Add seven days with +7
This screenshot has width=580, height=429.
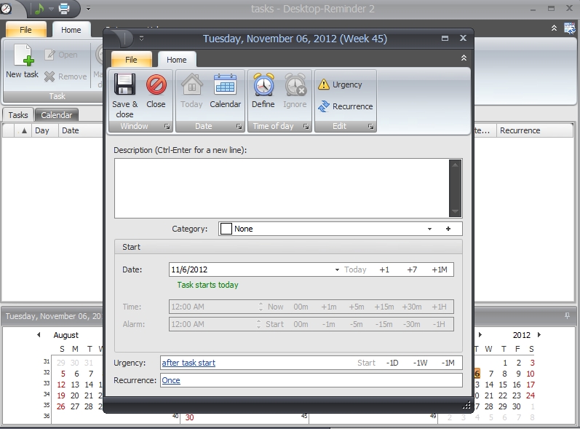tap(412, 269)
